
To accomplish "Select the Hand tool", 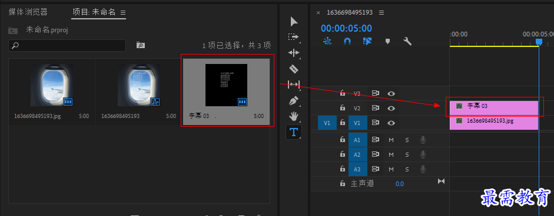I will tap(294, 116).
